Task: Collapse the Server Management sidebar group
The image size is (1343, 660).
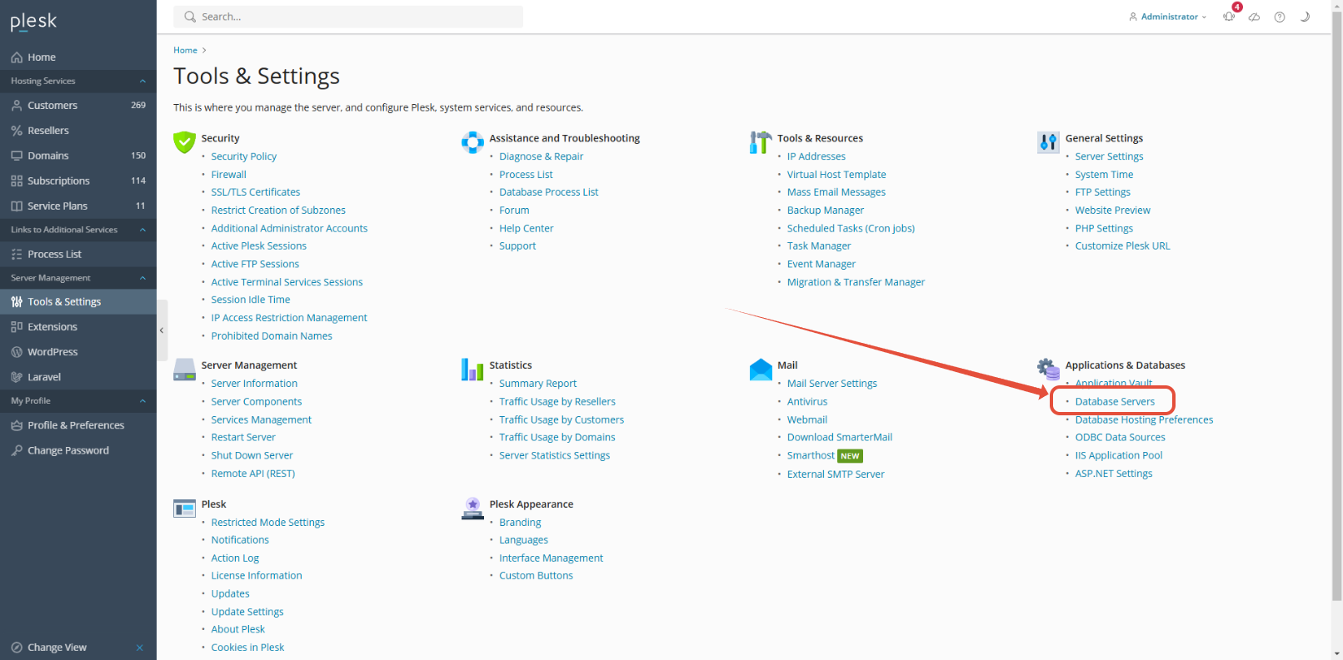Action: [142, 278]
